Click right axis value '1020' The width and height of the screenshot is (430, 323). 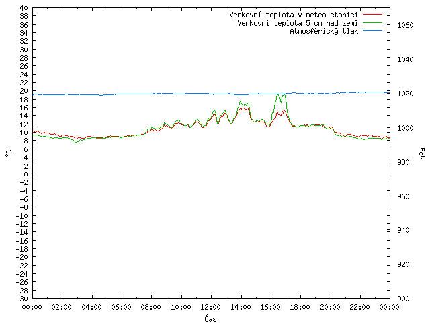coord(405,94)
